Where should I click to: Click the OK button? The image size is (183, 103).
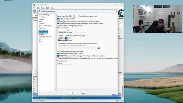[x=73, y=93]
